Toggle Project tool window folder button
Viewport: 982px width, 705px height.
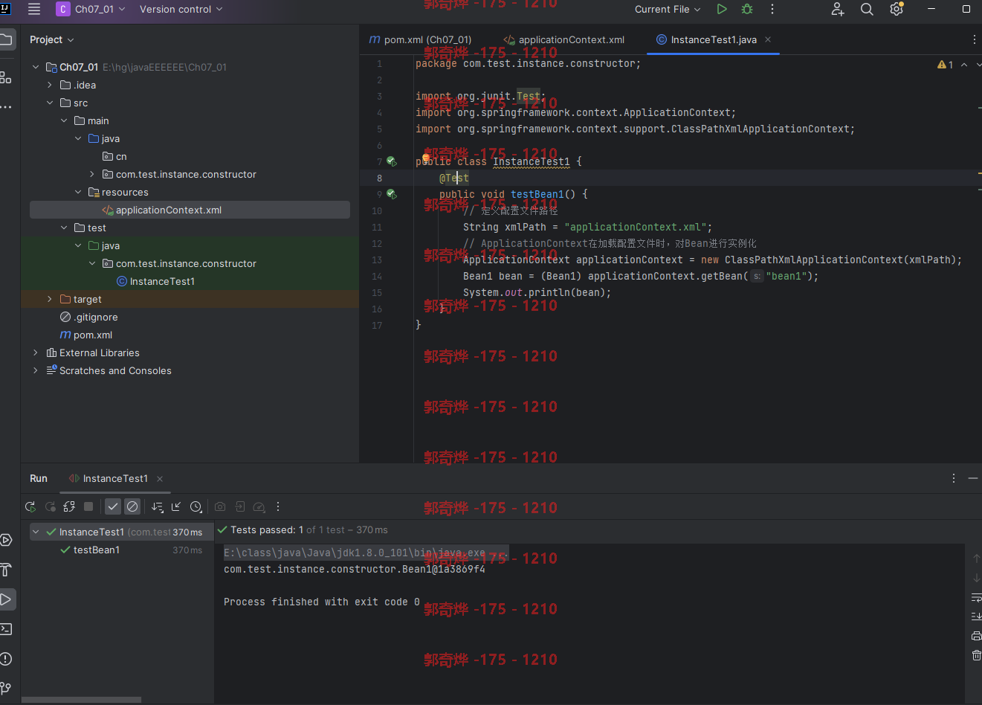(7, 39)
